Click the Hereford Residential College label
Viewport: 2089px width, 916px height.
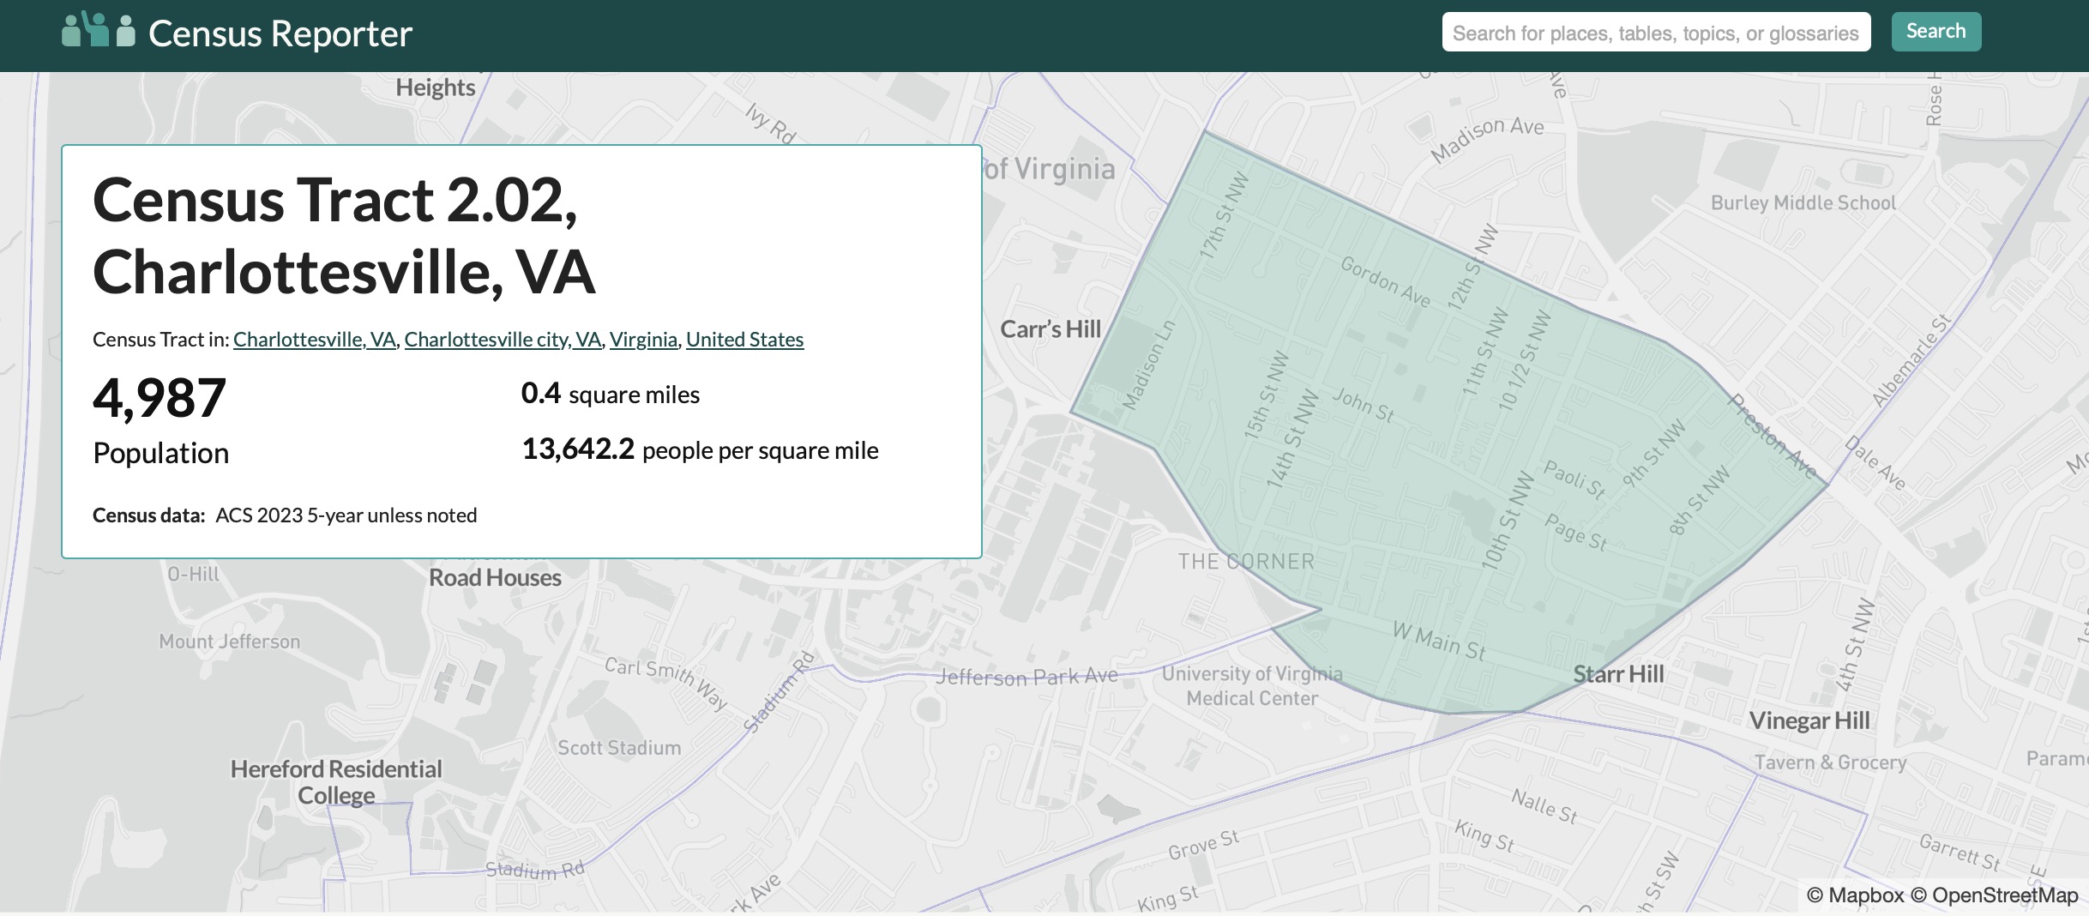336,781
